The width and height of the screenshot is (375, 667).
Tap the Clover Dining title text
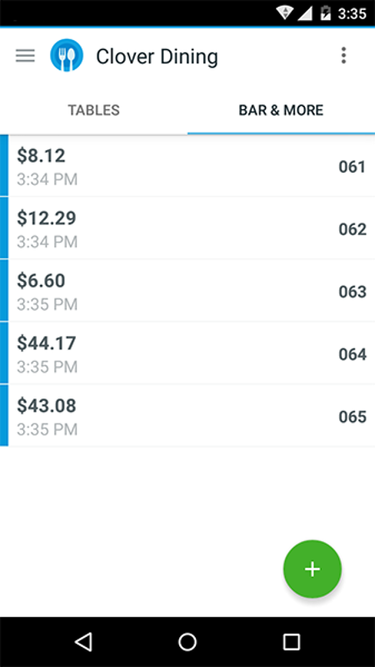157,57
